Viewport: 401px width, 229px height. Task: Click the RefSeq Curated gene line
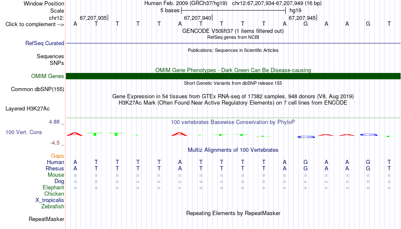233,43
